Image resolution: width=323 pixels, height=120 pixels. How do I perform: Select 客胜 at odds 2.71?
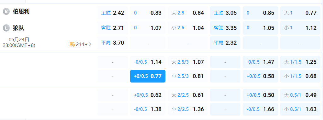tap(113, 28)
